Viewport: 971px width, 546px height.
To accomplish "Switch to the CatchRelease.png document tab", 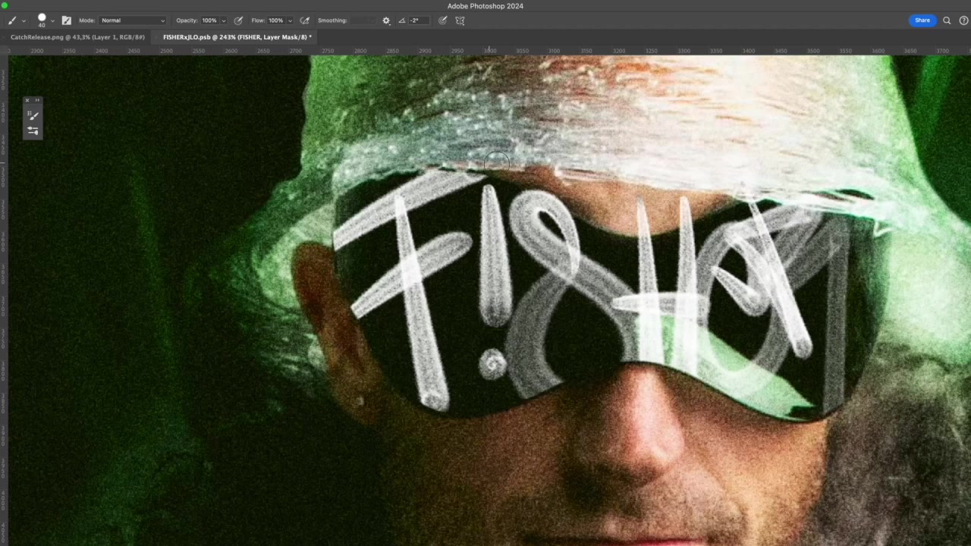I will (x=77, y=37).
